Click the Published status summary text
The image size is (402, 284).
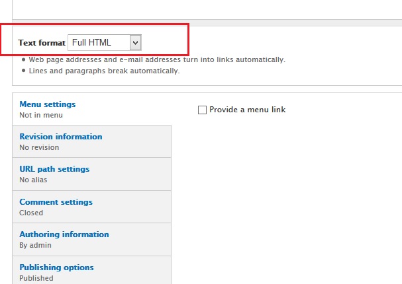click(x=36, y=278)
